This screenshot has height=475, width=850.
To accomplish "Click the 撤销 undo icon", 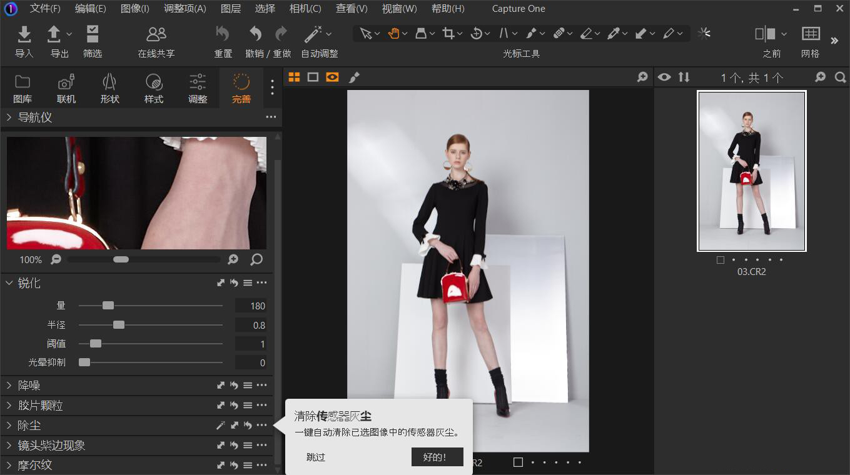I will coord(254,33).
